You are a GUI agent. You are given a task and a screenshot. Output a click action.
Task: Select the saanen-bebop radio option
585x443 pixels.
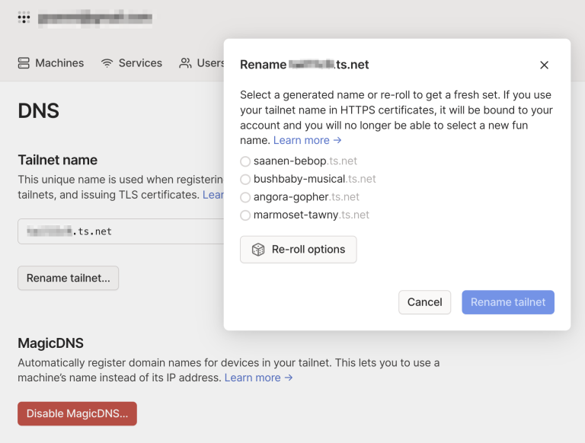pyautogui.click(x=245, y=161)
